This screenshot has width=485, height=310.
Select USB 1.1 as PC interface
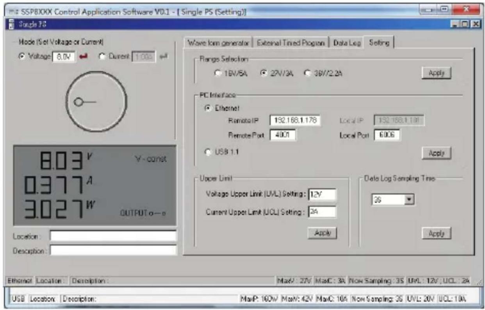pos(208,152)
